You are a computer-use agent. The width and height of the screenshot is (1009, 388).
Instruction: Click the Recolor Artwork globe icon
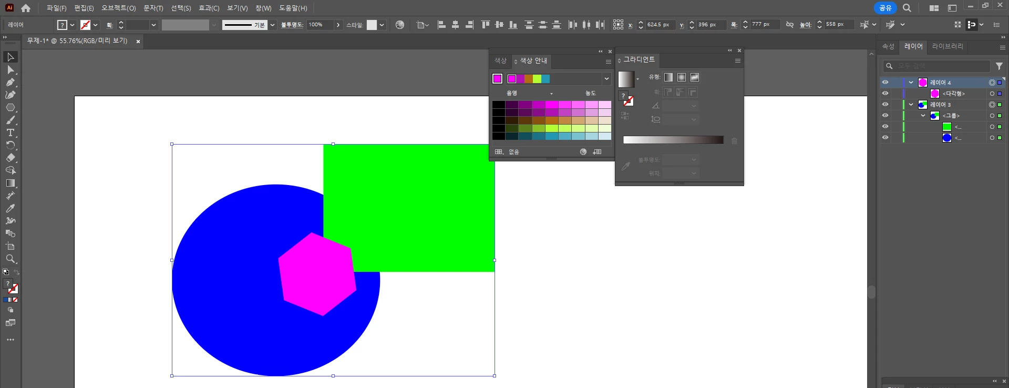[400, 25]
